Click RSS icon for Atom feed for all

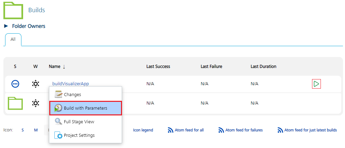(x=171, y=130)
